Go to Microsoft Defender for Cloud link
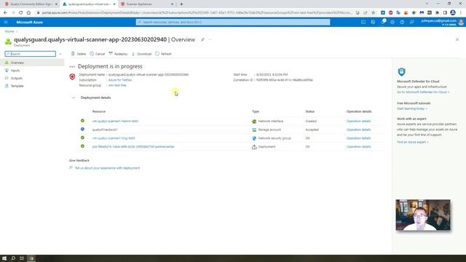This screenshot has height=262, width=466. pos(423,92)
